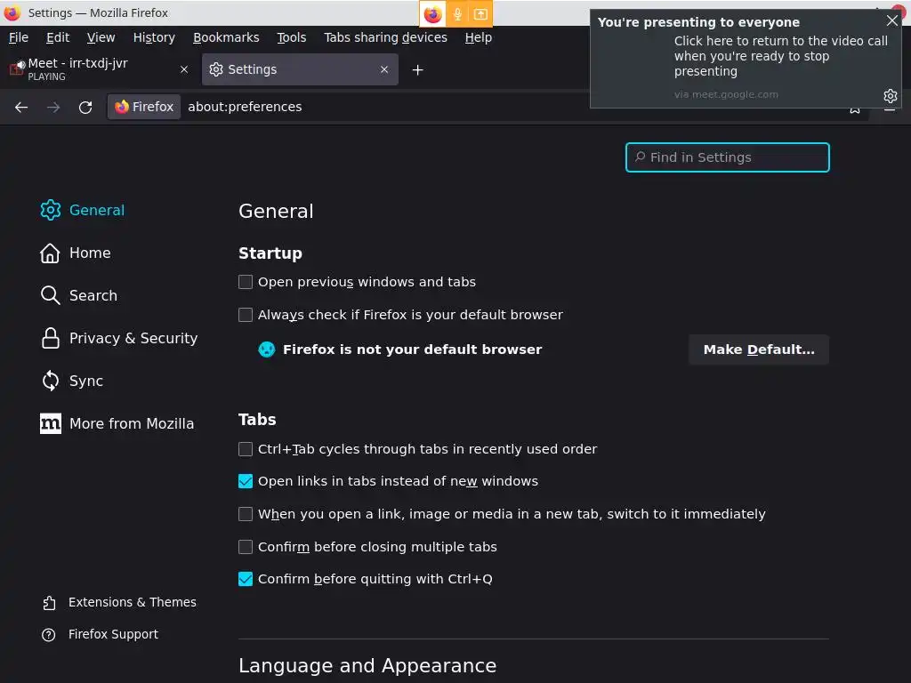
Task: Check Ctrl+Tab cycles through tabs option
Action: [246, 449]
